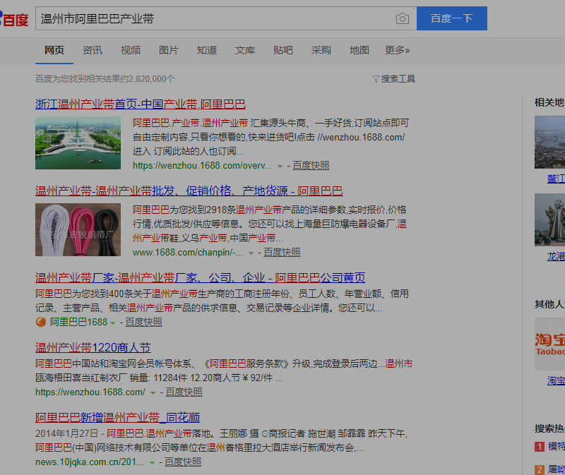This screenshot has width=565, height=475.
Task: Open the 采购 tab
Action: pyautogui.click(x=321, y=50)
